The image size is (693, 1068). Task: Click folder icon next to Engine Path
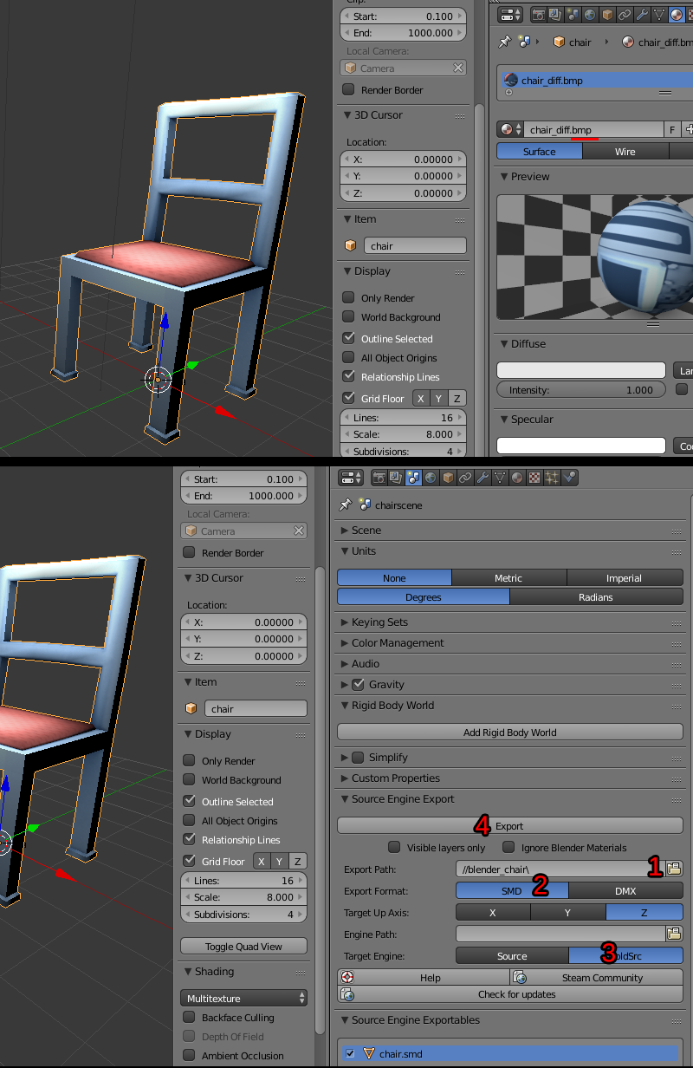coord(674,934)
